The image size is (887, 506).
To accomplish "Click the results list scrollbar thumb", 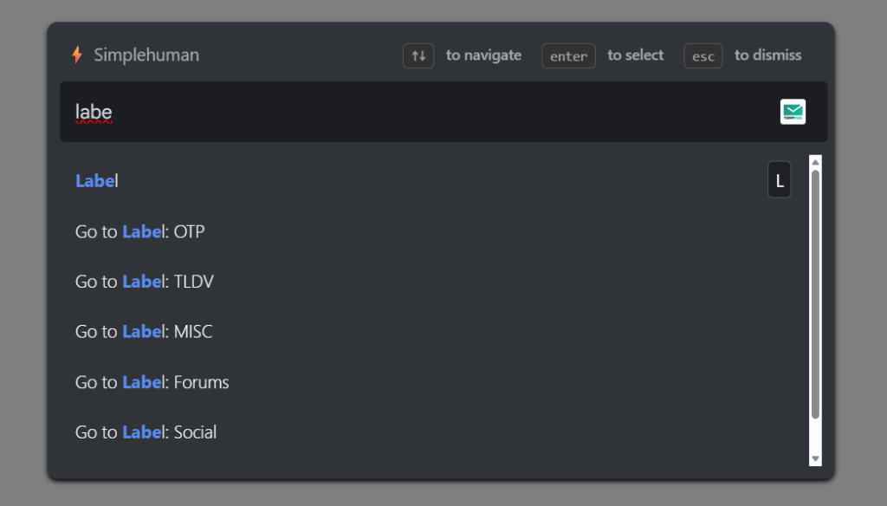I will 815,295.
